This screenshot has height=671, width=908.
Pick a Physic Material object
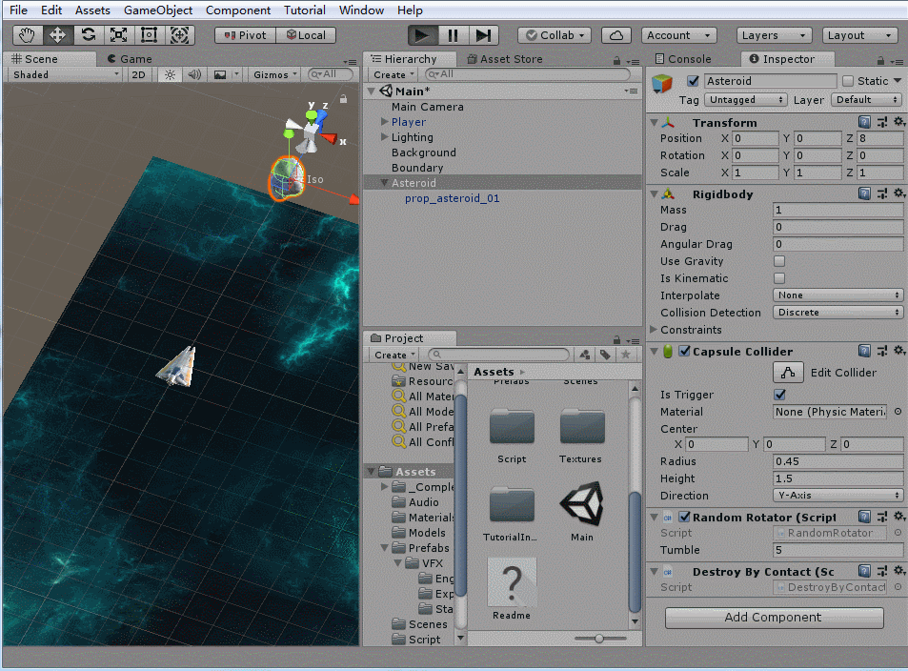coord(898,412)
